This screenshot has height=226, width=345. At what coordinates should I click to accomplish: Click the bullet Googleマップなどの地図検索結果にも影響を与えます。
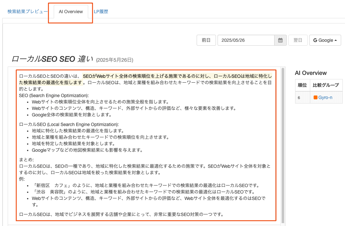88,150
